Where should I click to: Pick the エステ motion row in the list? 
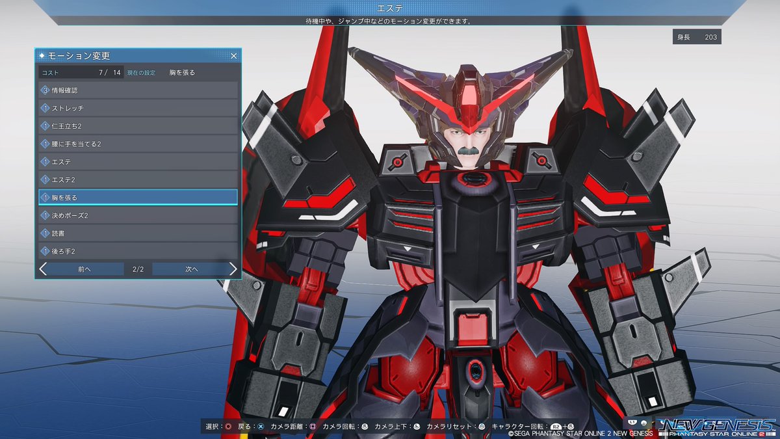(138, 161)
